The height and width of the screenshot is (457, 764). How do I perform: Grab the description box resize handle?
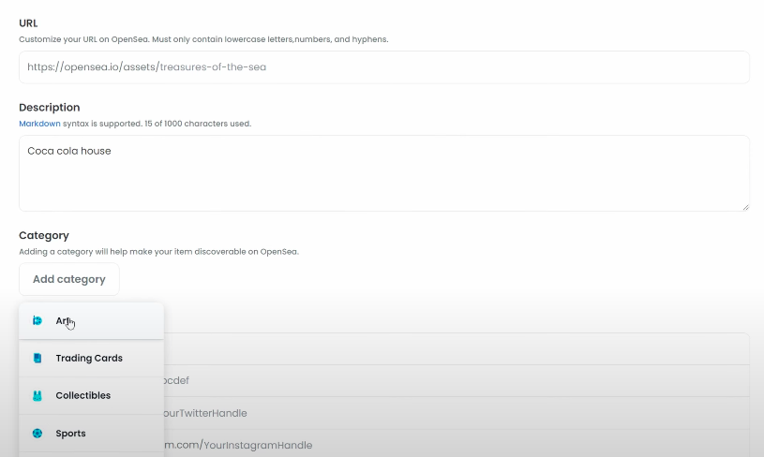(x=745, y=207)
